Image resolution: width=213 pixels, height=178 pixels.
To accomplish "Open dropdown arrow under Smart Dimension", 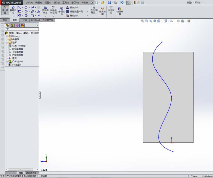I will click(x=13, y=16).
